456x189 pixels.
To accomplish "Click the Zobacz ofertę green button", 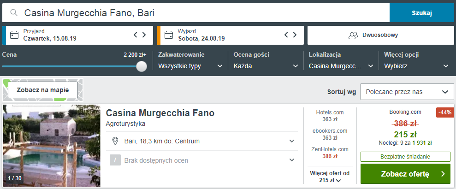I will (405, 174).
